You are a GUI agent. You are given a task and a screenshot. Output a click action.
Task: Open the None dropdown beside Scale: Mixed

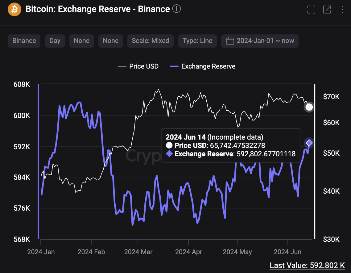pyautogui.click(x=111, y=41)
